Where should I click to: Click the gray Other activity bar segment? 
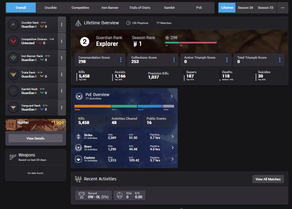pos(168,106)
